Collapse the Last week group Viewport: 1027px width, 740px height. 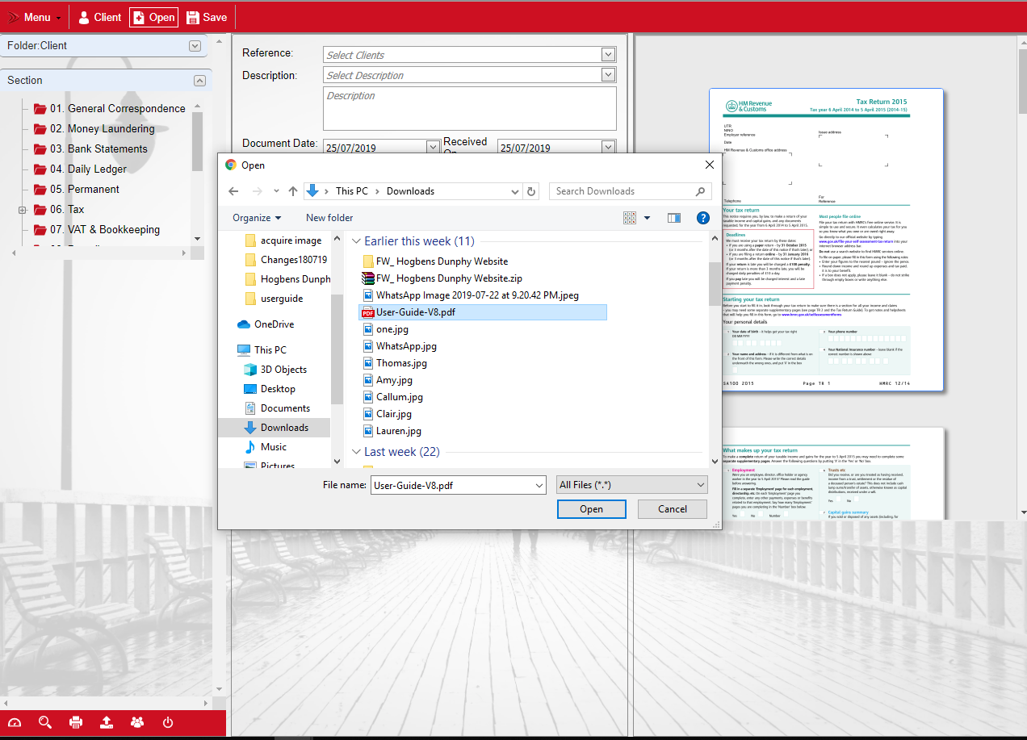[357, 452]
